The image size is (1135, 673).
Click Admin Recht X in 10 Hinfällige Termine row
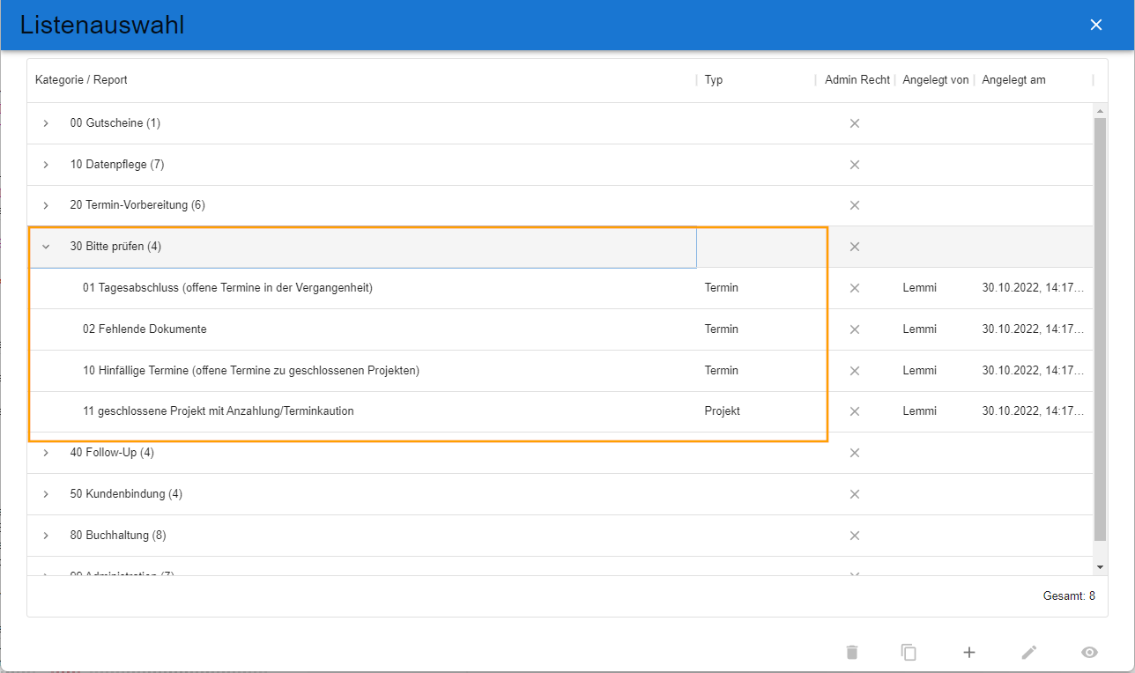point(854,371)
